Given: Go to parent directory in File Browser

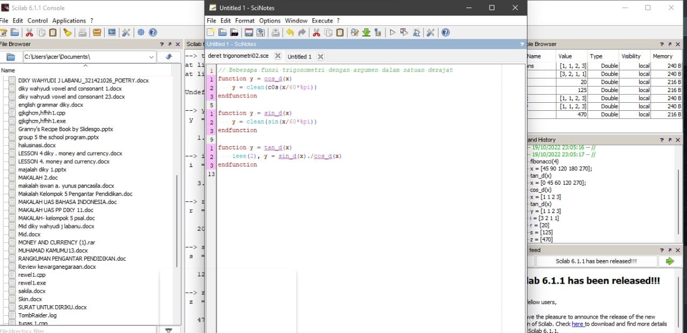Looking at the screenshot, I should (169, 57).
